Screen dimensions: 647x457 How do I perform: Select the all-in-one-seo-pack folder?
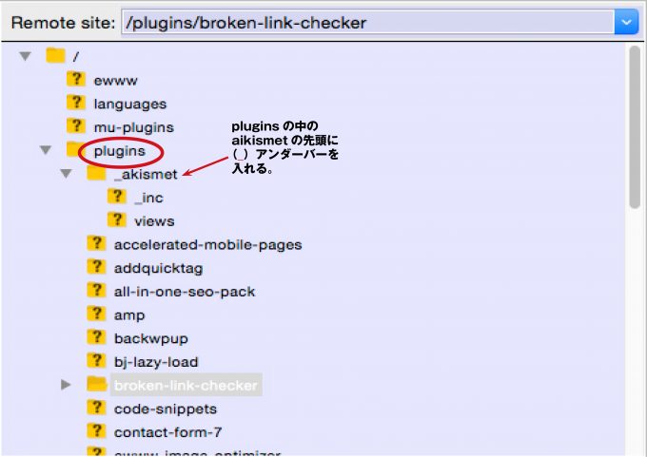[x=185, y=292]
